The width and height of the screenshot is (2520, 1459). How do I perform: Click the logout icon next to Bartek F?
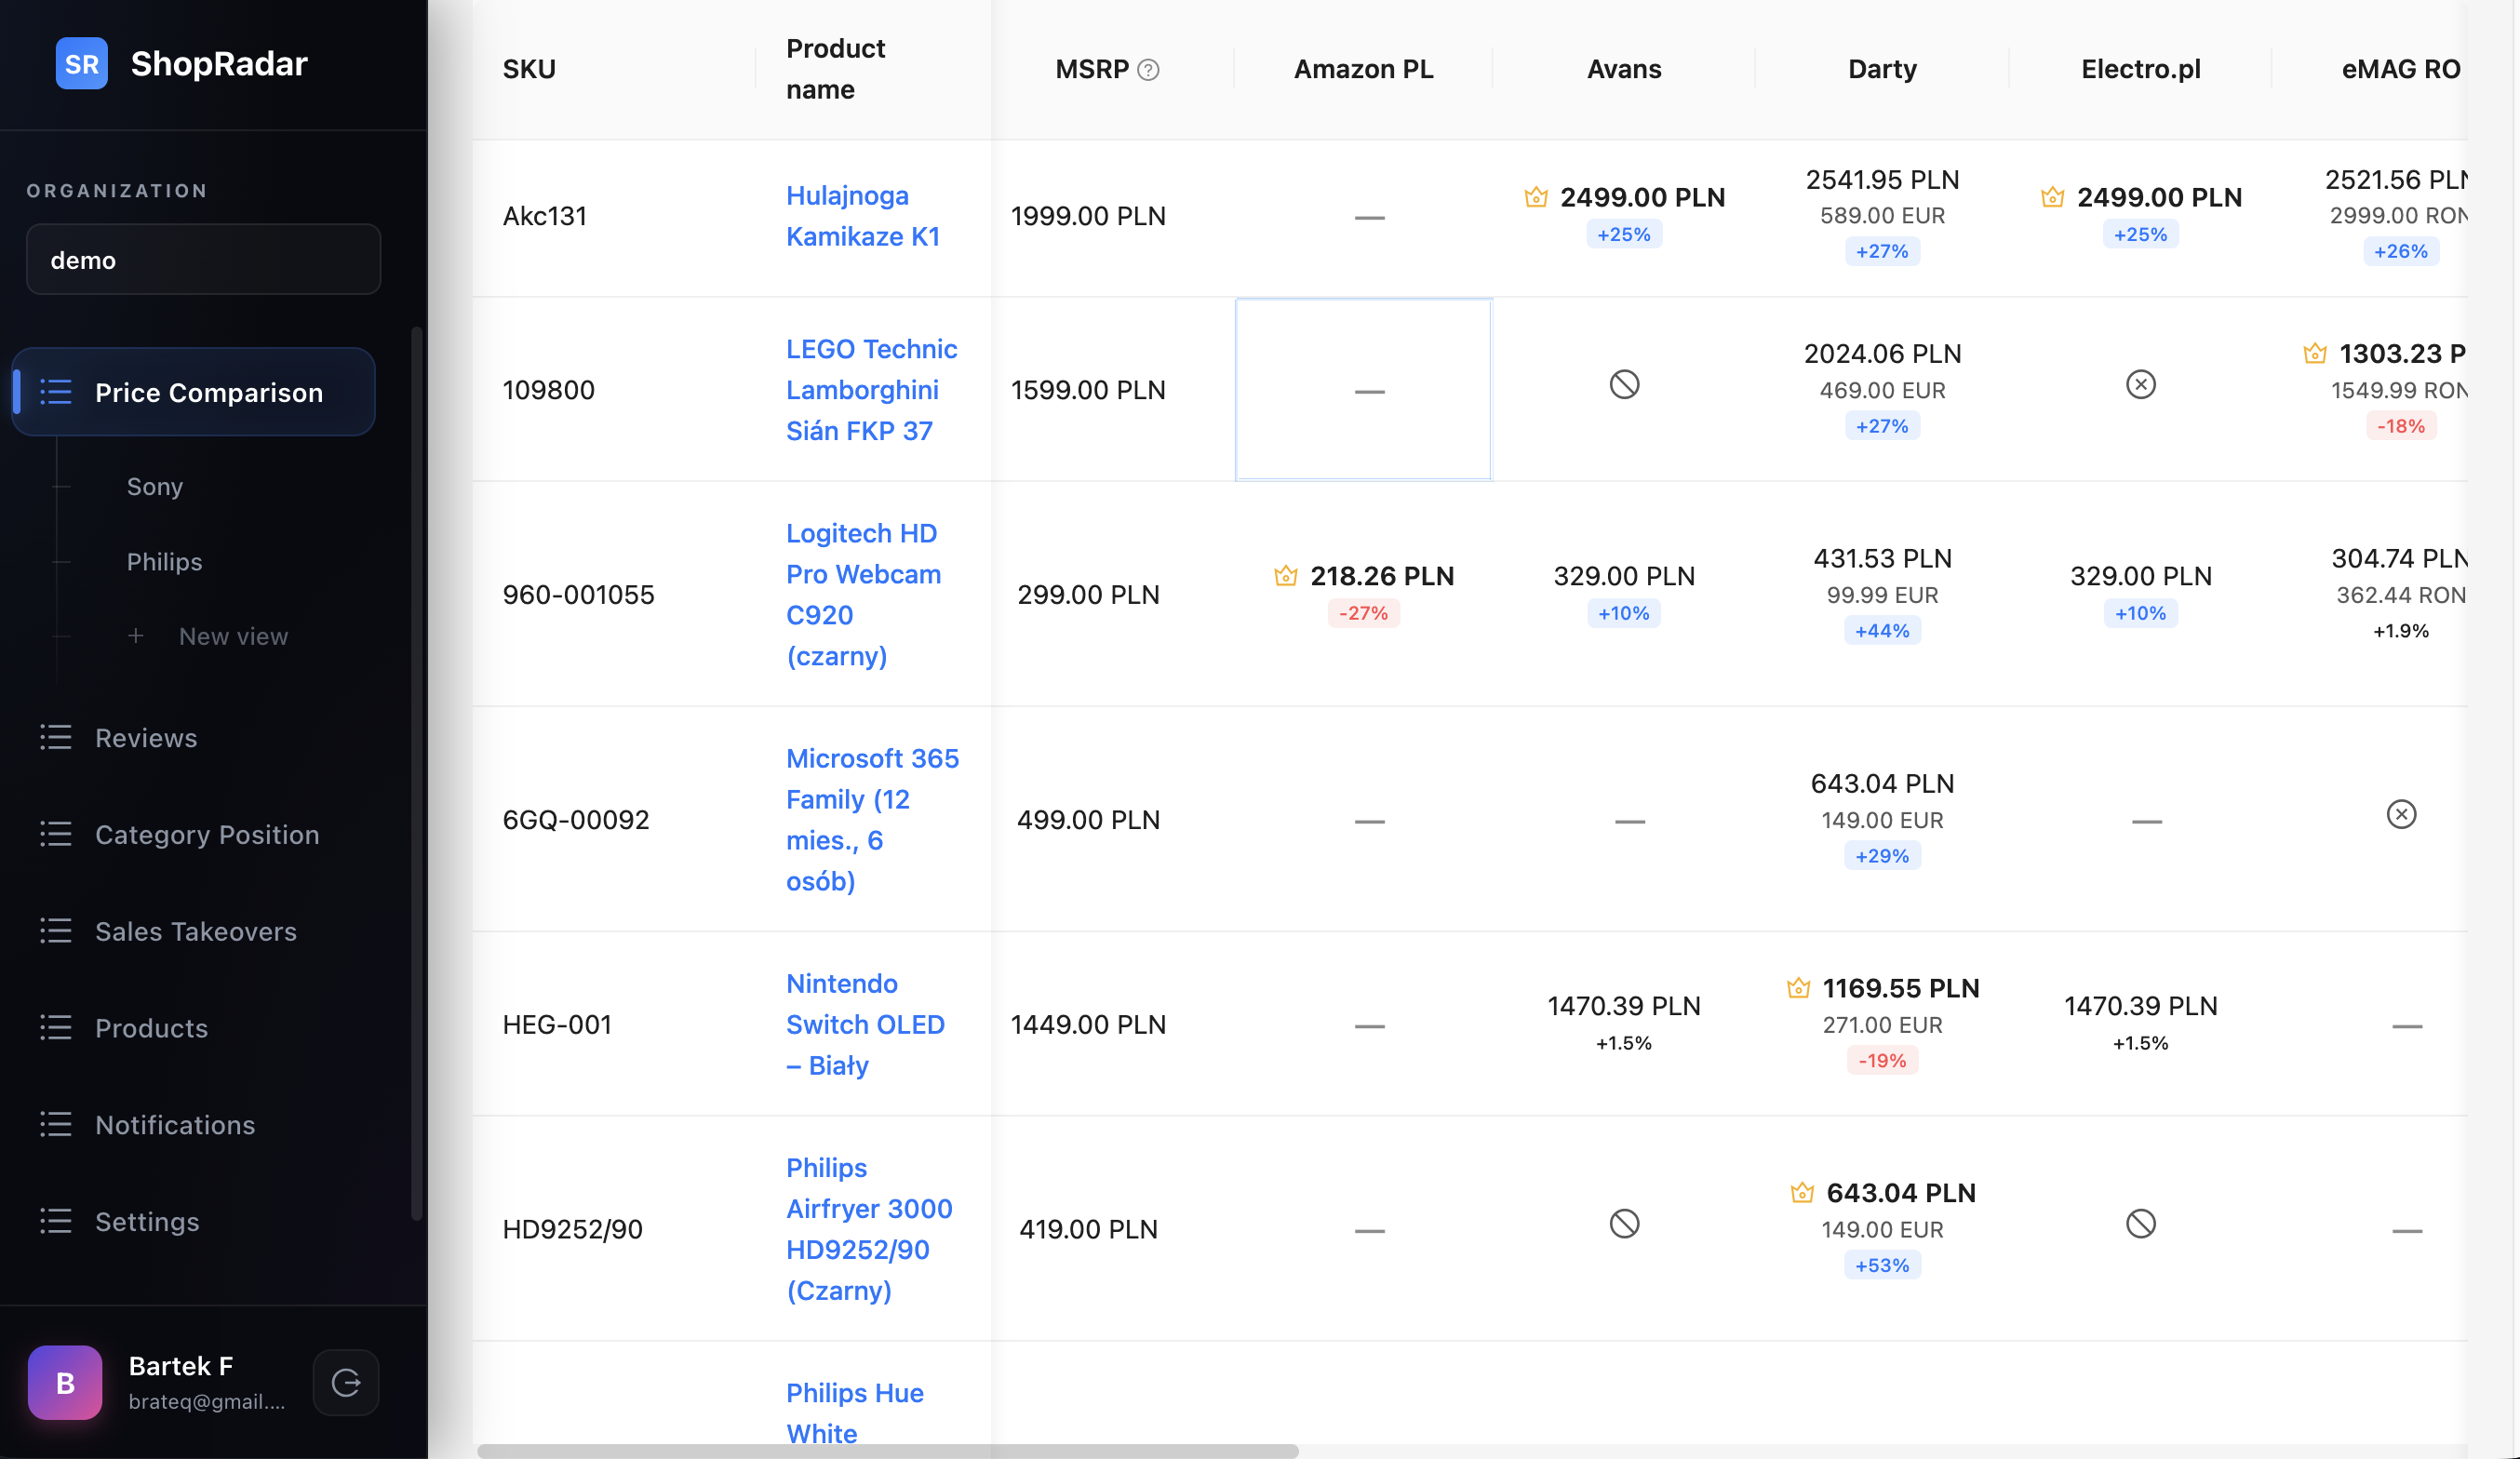point(346,1382)
